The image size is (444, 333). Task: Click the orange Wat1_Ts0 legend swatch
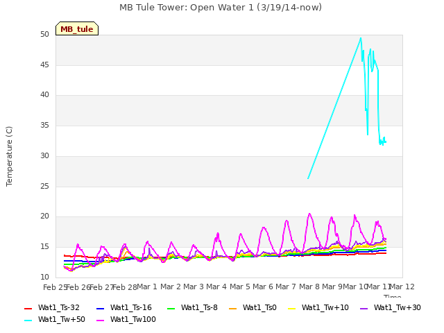click(233, 308)
